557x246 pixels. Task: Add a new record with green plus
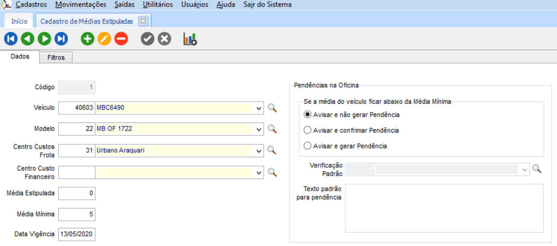pyautogui.click(x=87, y=39)
